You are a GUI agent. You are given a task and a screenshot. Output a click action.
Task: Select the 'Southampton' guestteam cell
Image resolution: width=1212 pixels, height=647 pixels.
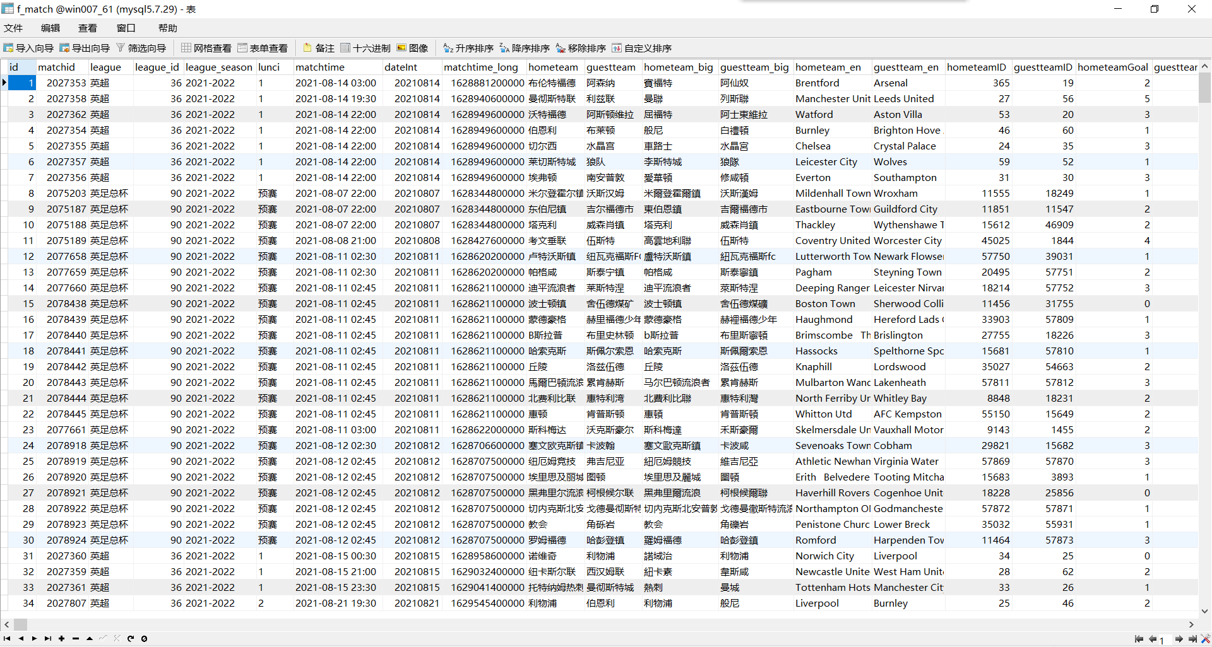tap(908, 177)
